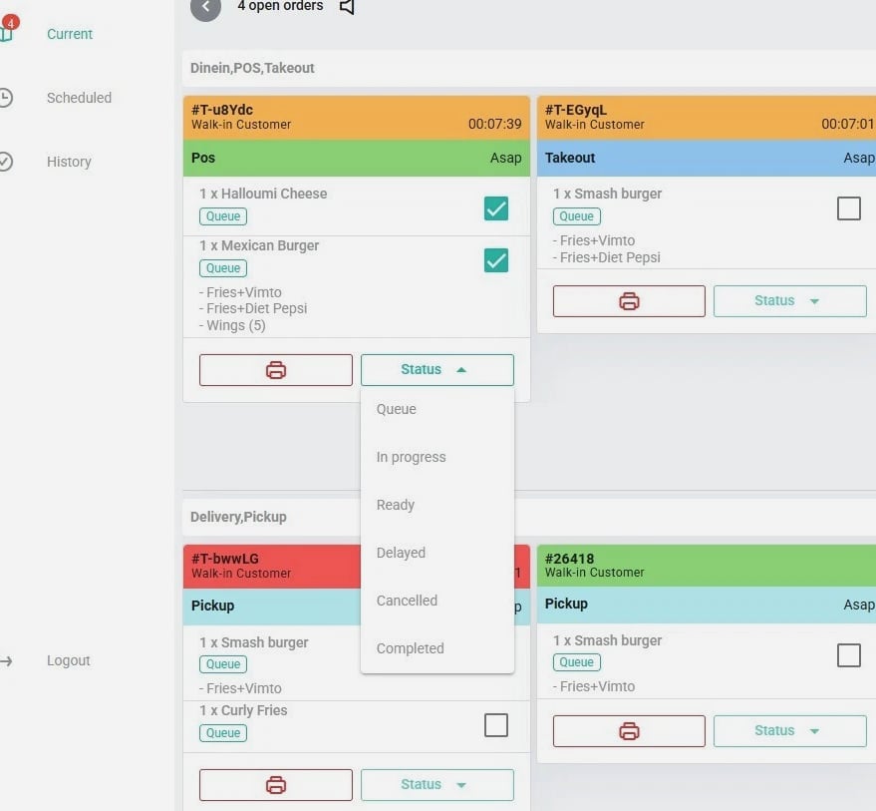Select 'In progress' from the status menu
The image size is (876, 811).
[x=411, y=457]
